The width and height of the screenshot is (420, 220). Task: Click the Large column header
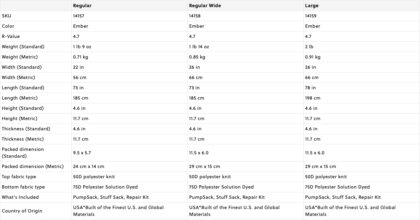[x=312, y=6]
